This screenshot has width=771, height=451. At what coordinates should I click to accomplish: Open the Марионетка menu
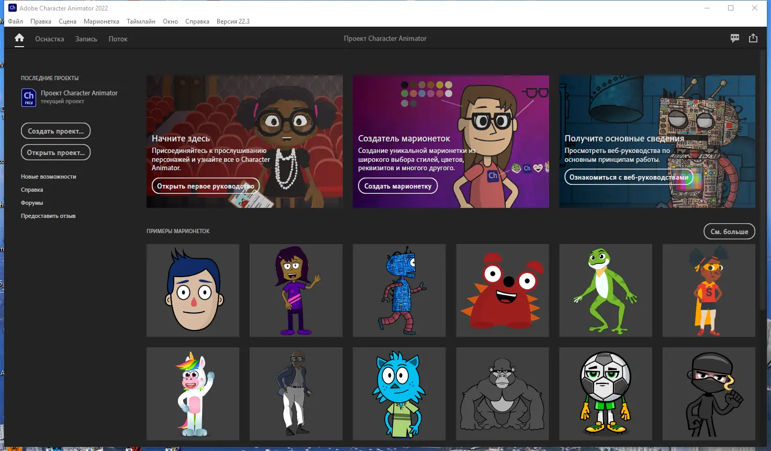(x=102, y=21)
